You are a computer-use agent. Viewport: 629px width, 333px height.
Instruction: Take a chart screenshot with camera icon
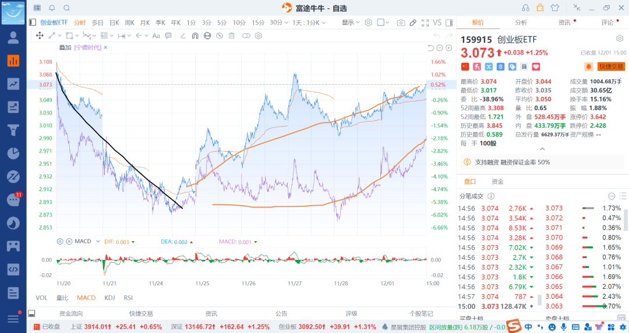click(401, 23)
